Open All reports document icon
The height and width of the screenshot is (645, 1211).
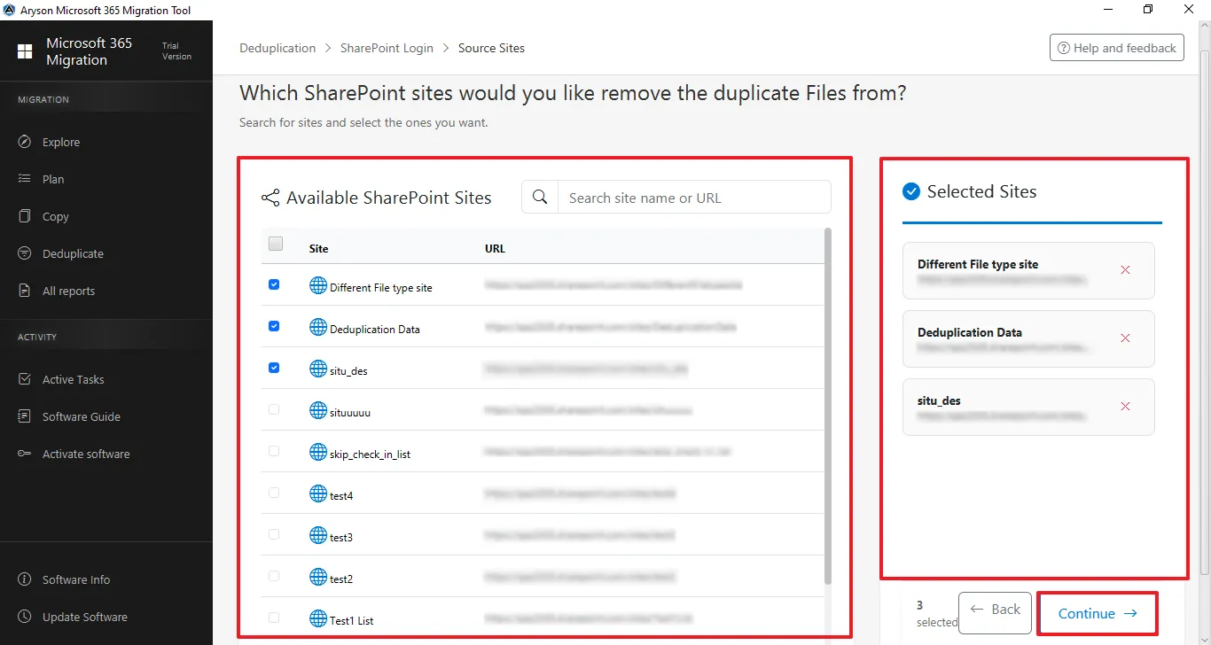[x=25, y=291]
